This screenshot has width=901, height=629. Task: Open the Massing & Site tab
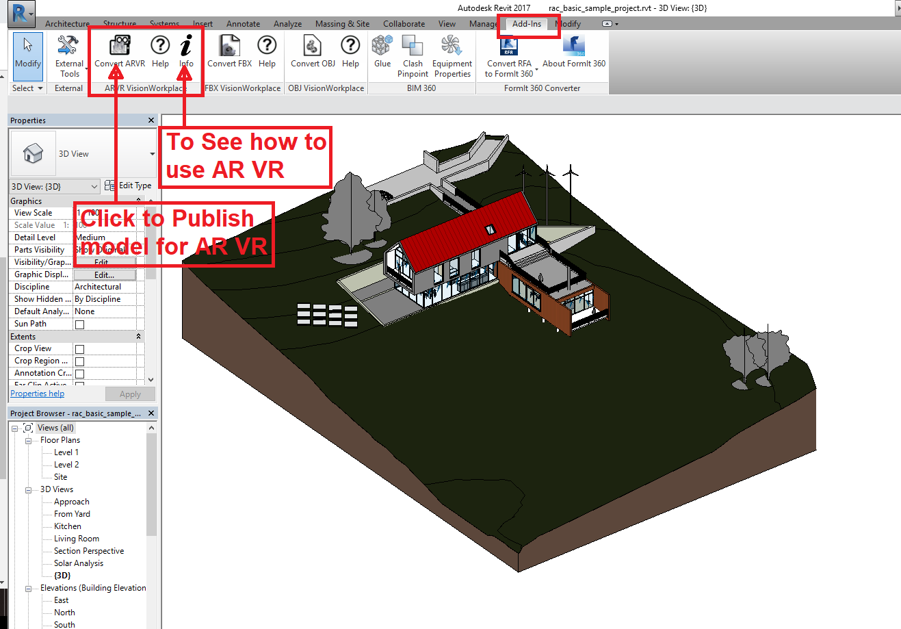click(342, 23)
